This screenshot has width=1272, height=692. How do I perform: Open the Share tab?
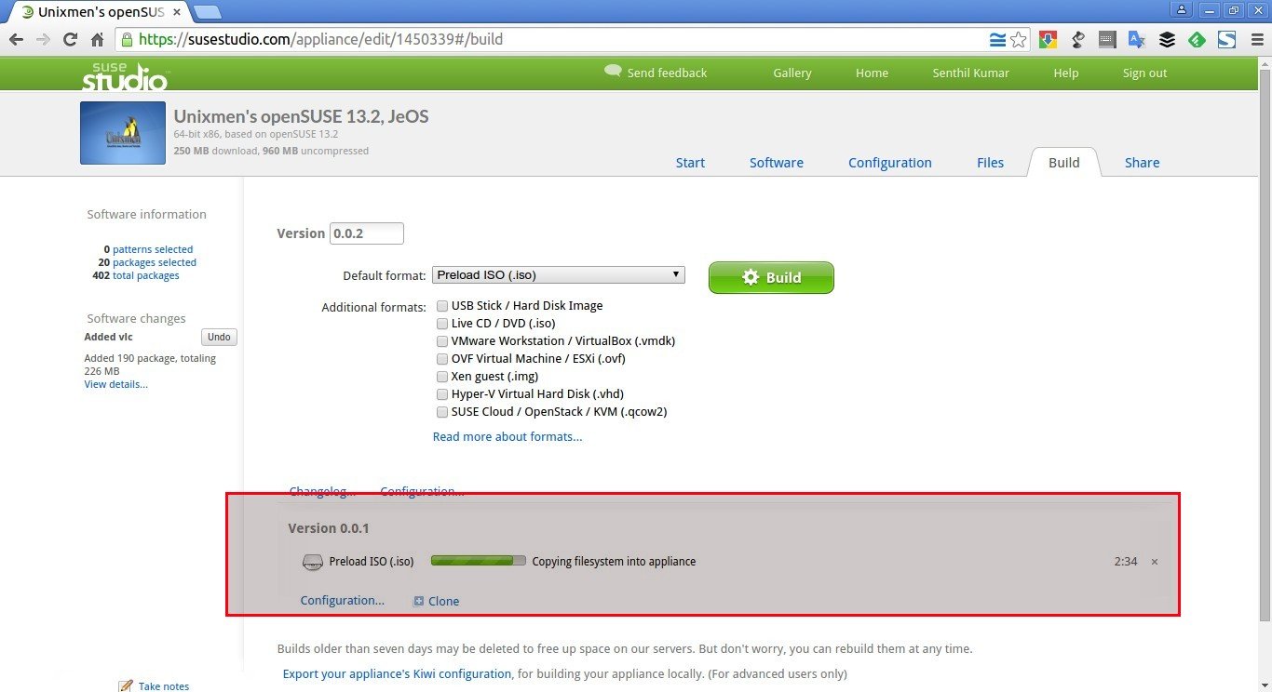coord(1142,163)
